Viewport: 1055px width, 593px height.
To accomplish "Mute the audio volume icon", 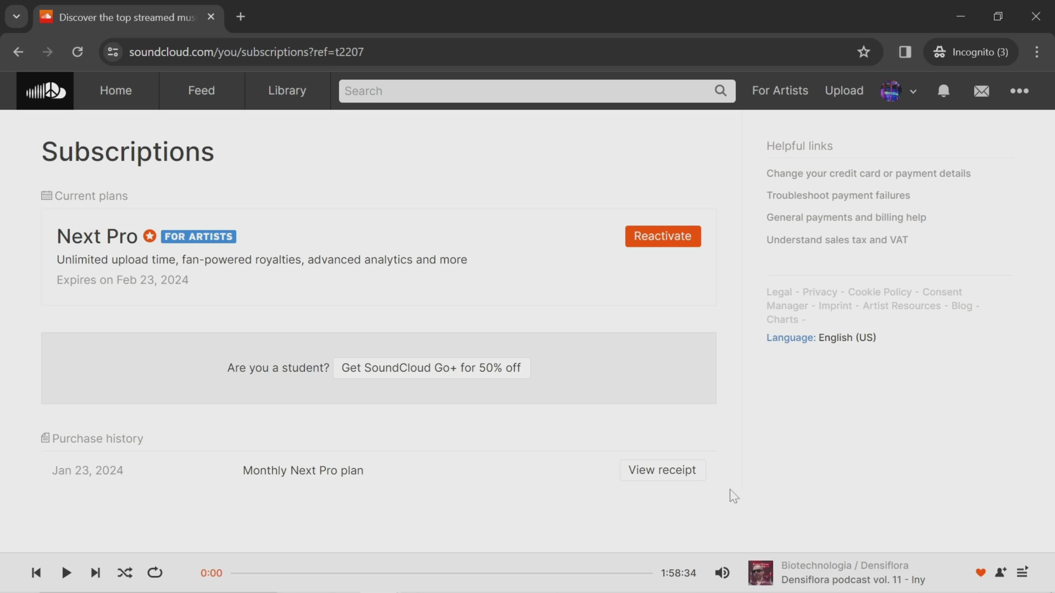I will 722,573.
